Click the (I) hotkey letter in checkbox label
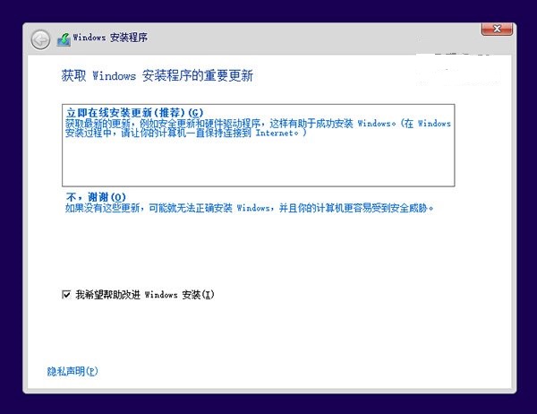Image resolution: width=537 pixels, height=414 pixels. pyautogui.click(x=208, y=294)
